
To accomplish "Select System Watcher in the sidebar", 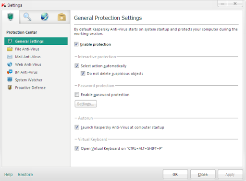I will click(x=36, y=80).
